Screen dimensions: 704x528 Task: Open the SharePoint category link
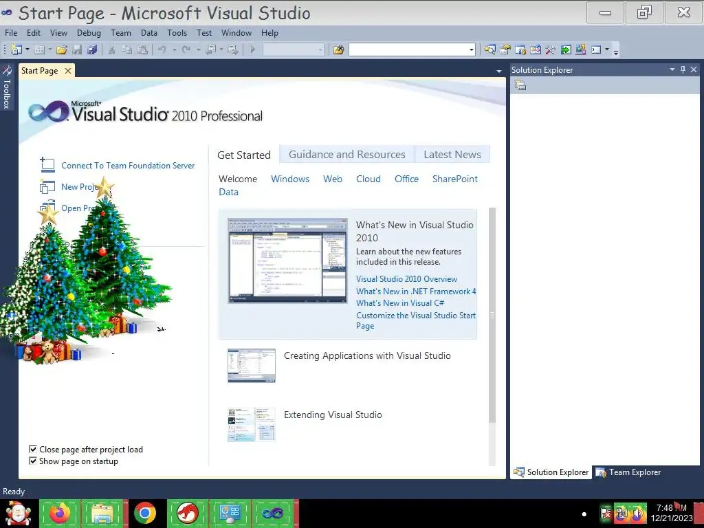[x=455, y=179]
